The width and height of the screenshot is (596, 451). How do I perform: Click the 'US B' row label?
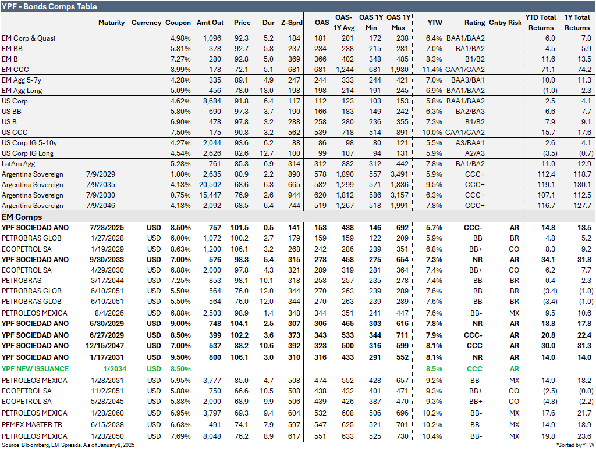(9, 122)
